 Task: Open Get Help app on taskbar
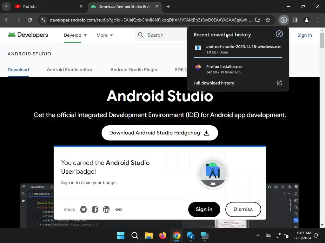tap(191, 235)
